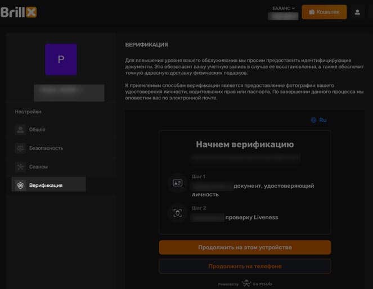This screenshot has height=289, width=373.
Task: Click the face scan icon for Шаг 2
Action: coord(178,213)
